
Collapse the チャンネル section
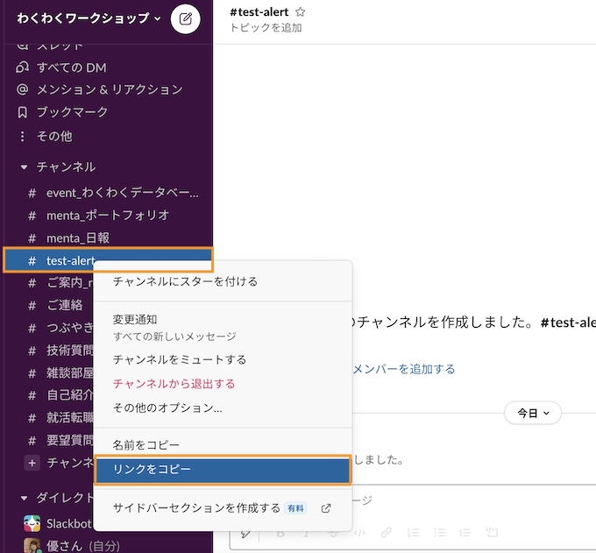pyautogui.click(x=24, y=167)
